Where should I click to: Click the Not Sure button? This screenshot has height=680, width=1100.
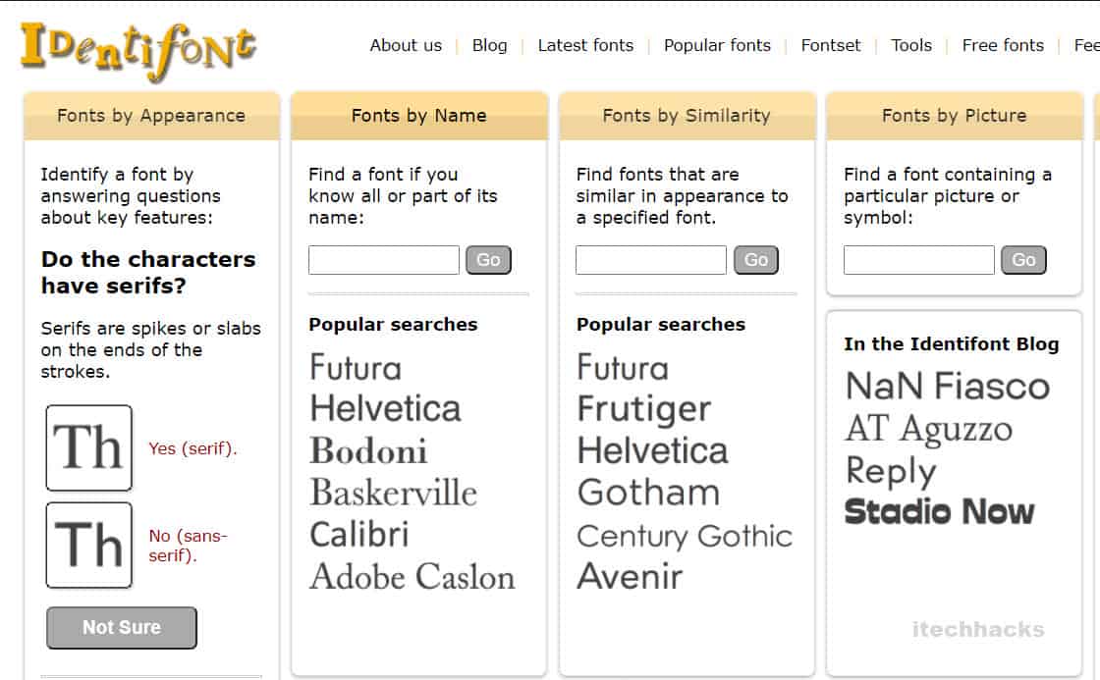click(122, 627)
